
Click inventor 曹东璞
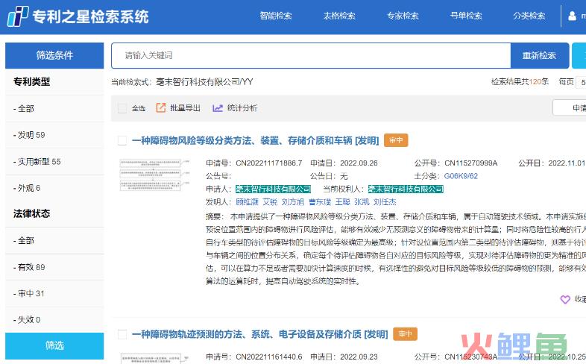(320, 202)
